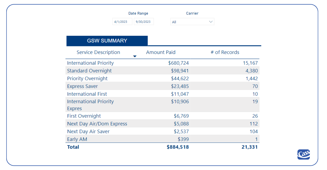Click the Date Range label

[138, 13]
